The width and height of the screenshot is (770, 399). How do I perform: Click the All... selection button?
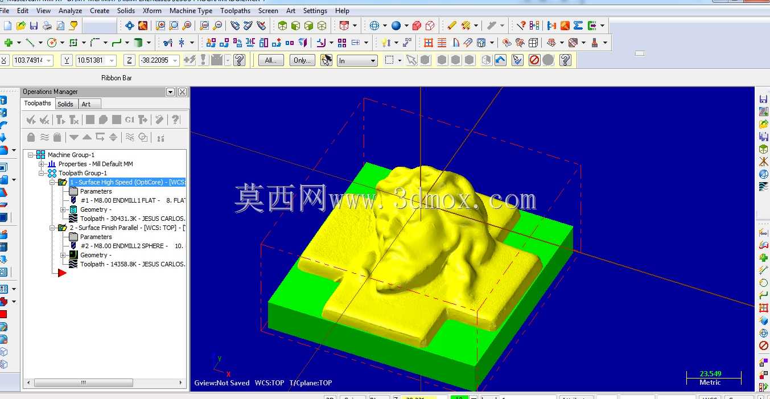coord(271,60)
